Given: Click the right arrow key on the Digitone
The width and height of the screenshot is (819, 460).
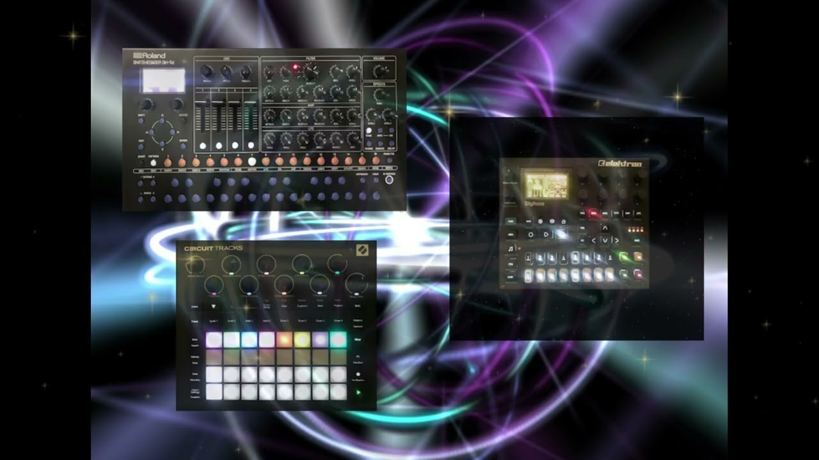Looking at the screenshot, I should coord(616,241).
